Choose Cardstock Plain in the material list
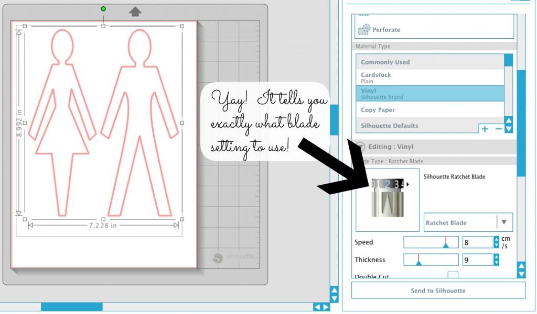537x314 pixels. coord(430,77)
